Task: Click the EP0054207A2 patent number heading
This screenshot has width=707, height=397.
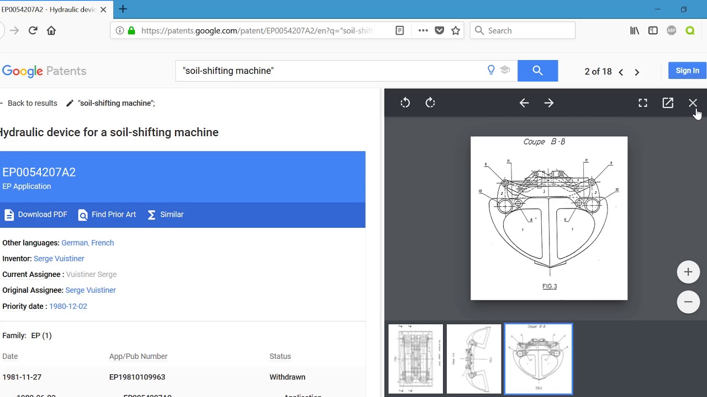Action: pos(39,172)
